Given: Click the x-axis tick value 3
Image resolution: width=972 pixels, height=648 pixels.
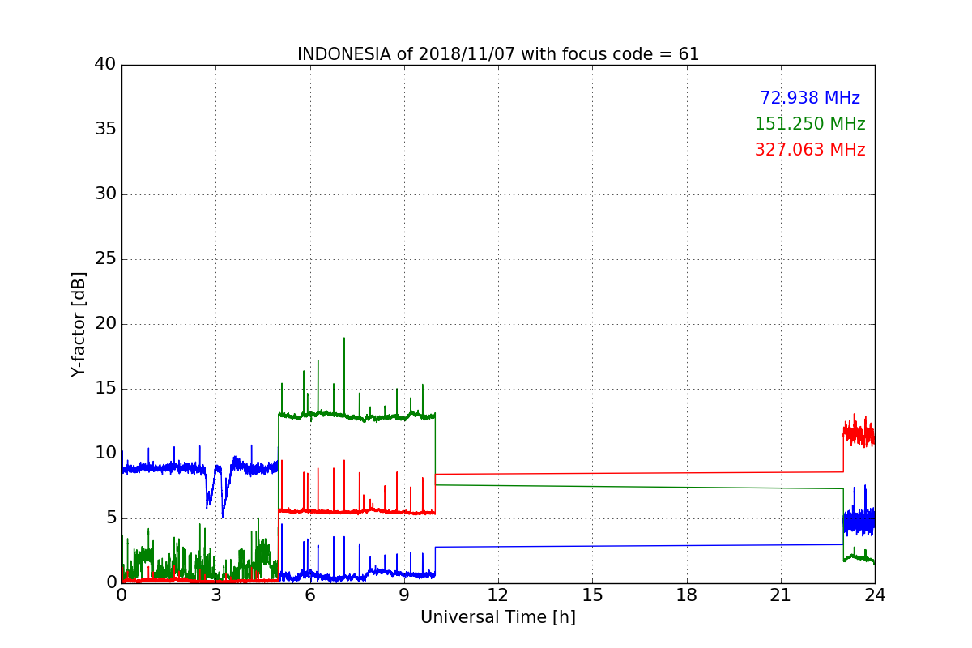Looking at the screenshot, I should [x=215, y=595].
